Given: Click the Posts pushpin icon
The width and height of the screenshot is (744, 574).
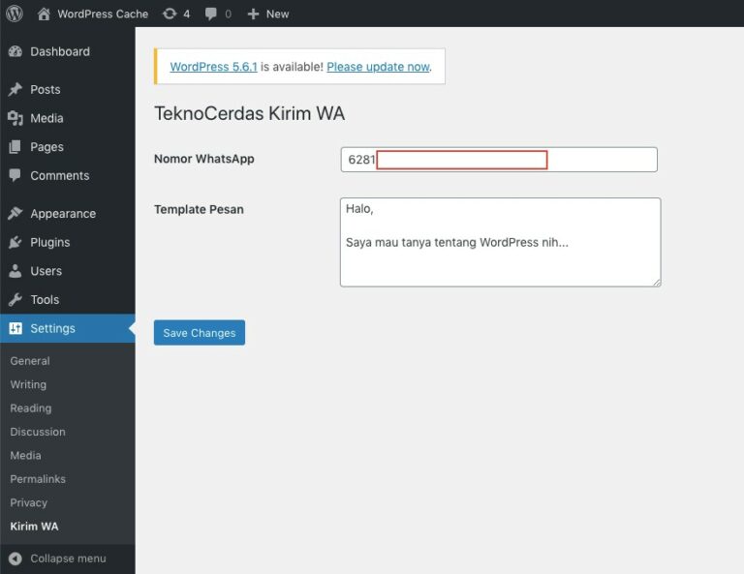Looking at the screenshot, I should [15, 90].
